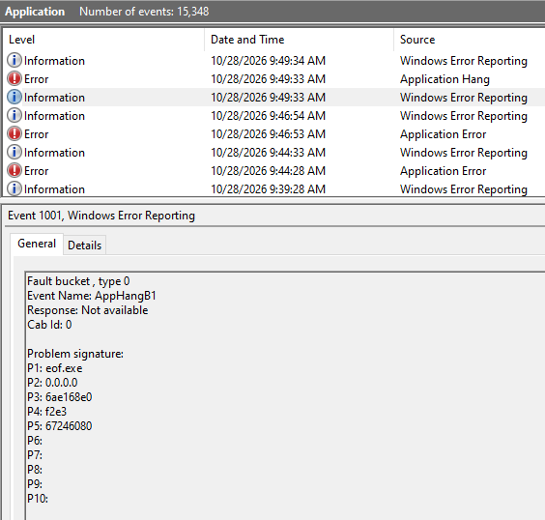Click the P4: f2e3 line
545x520 pixels.
tap(47, 412)
